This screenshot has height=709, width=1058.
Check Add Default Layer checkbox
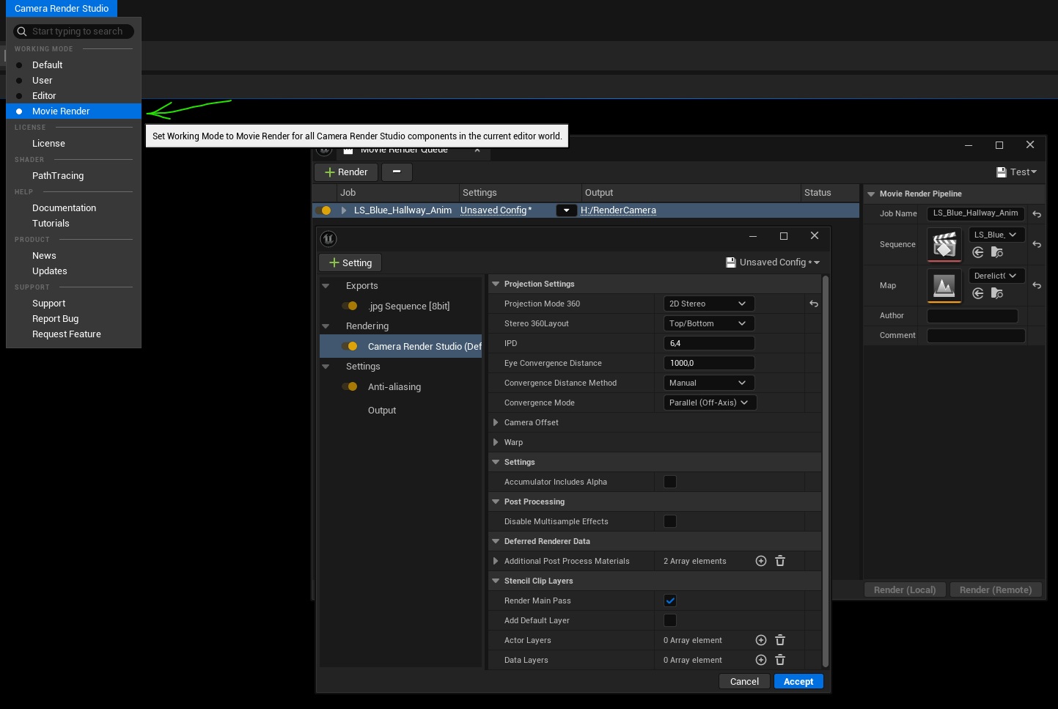pyautogui.click(x=670, y=620)
